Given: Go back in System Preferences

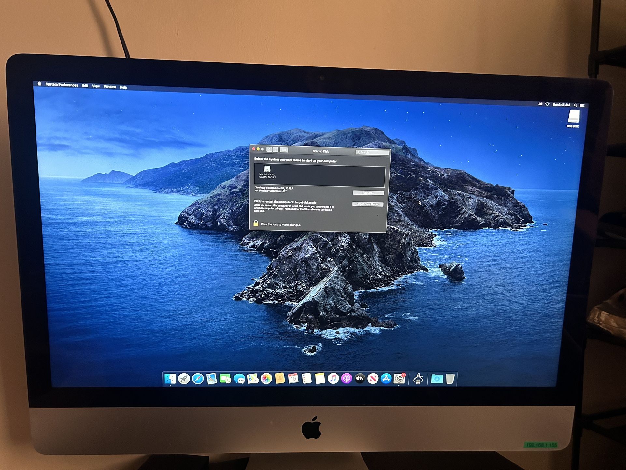Looking at the screenshot, I should click(269, 149).
